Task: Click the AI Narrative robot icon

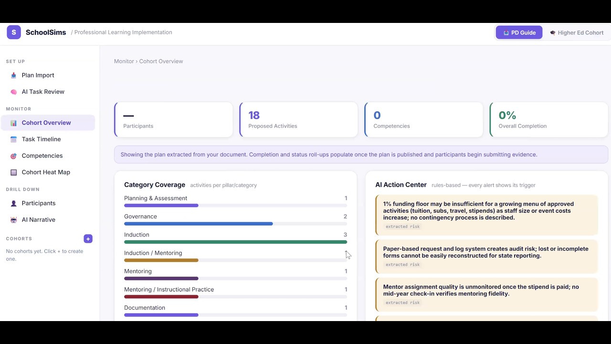Action: click(x=13, y=220)
